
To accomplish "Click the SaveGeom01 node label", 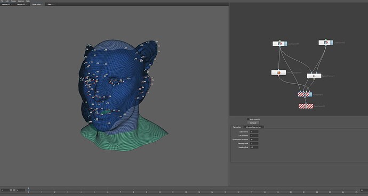I will click(x=319, y=106).
